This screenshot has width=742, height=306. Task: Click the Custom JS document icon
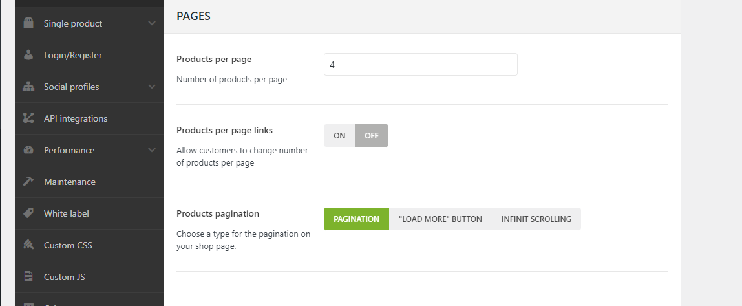pyautogui.click(x=28, y=277)
